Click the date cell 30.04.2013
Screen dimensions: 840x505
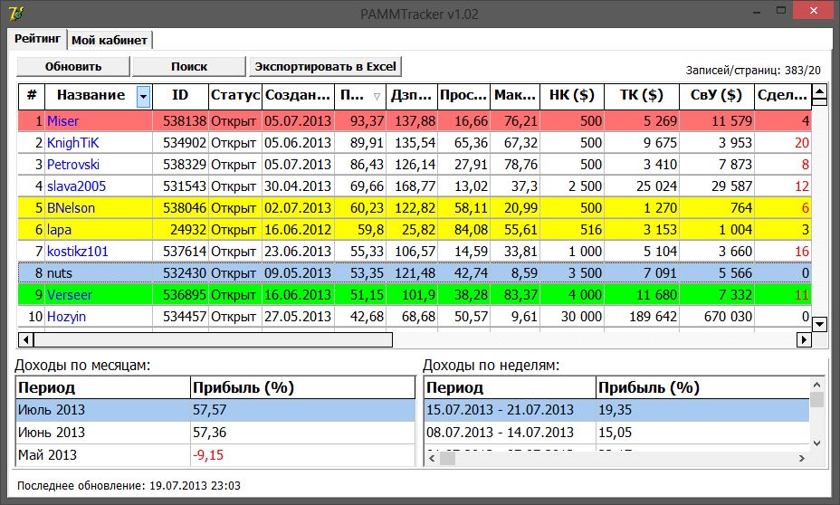(x=297, y=186)
